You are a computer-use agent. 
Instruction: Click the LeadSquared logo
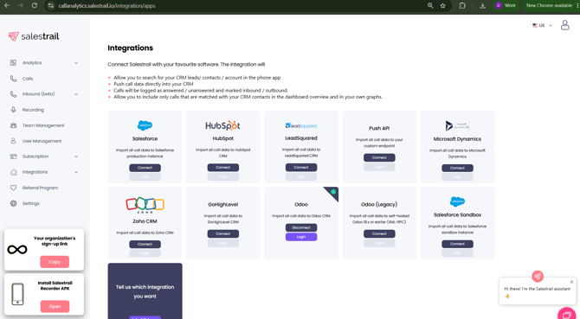pos(301,125)
